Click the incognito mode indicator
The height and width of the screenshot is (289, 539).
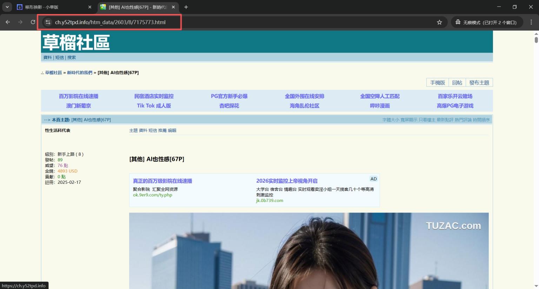pos(486,22)
